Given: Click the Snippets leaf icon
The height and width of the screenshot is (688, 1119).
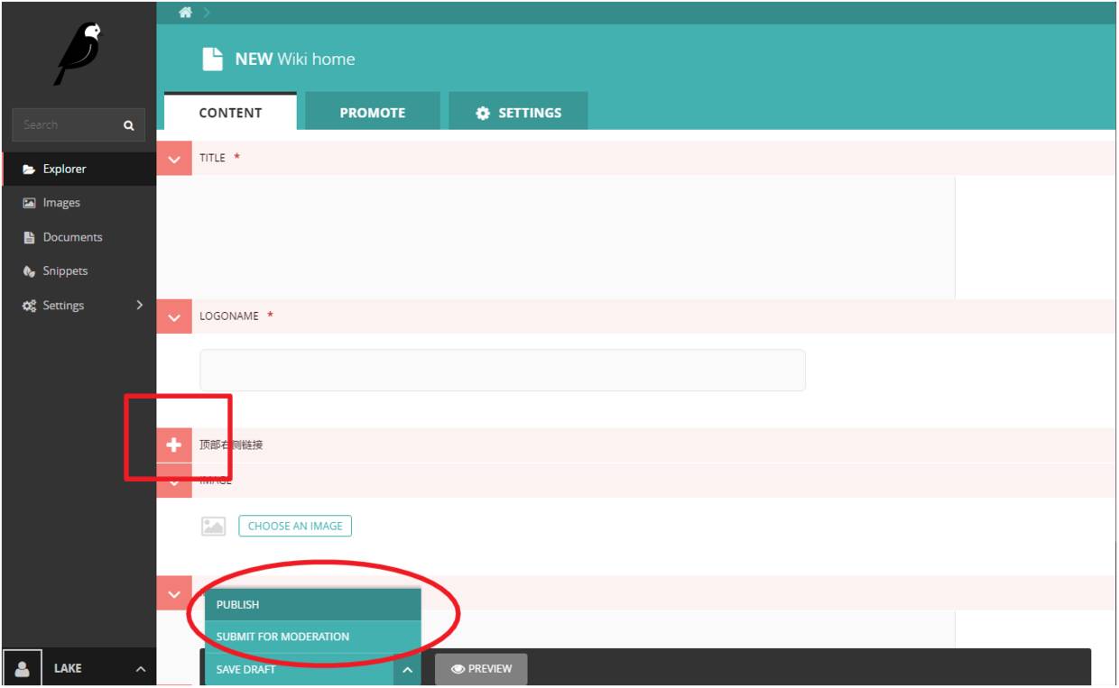Looking at the screenshot, I should pyautogui.click(x=29, y=271).
